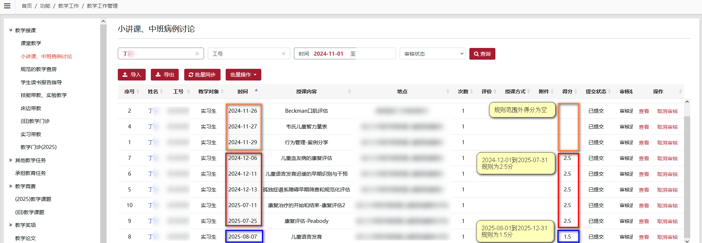View record for 行为管理-案例分享 row
This screenshot has height=243, width=702.
(644, 143)
